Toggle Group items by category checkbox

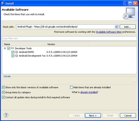[x=3, y=92]
